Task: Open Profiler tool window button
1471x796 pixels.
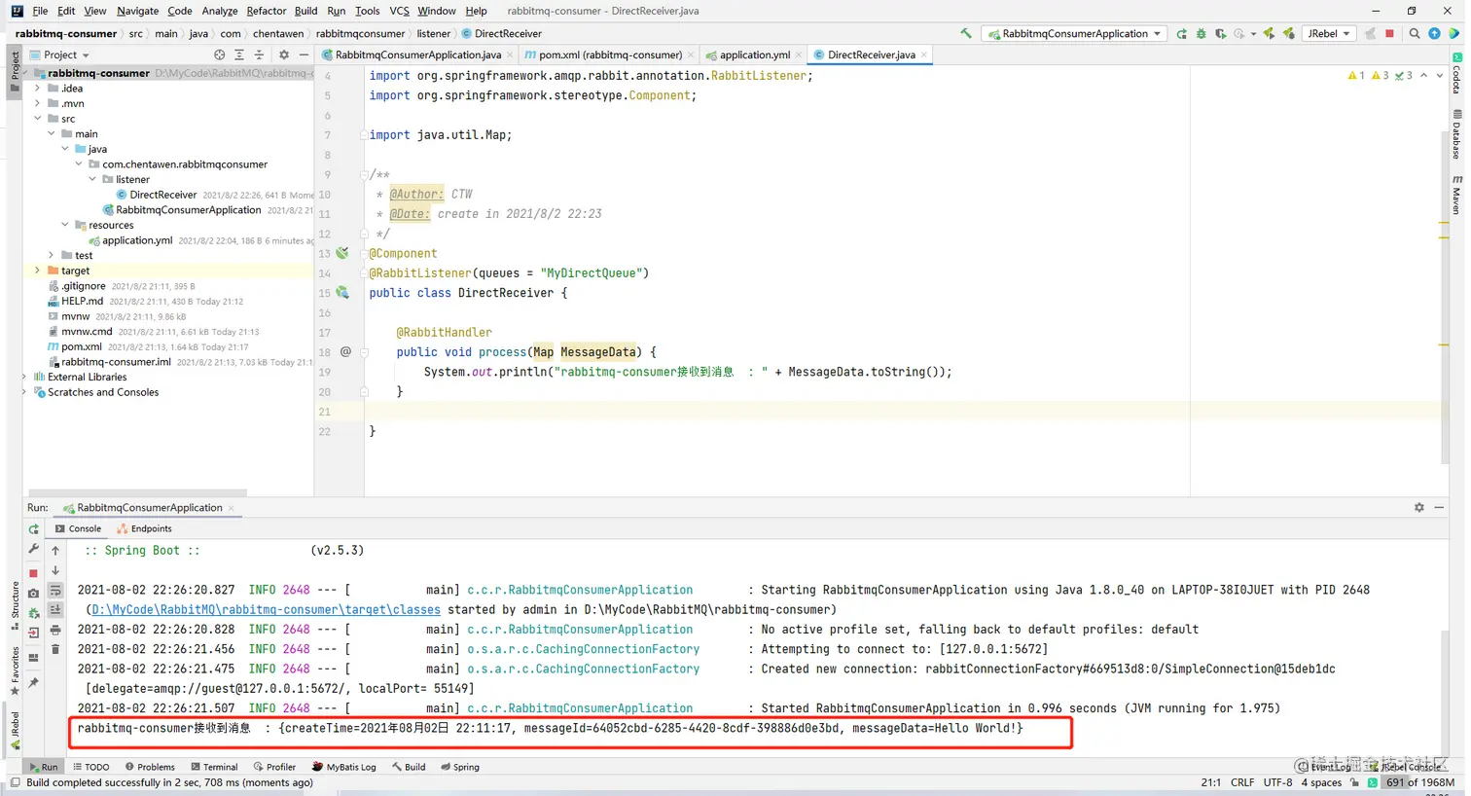Action: (x=273, y=767)
